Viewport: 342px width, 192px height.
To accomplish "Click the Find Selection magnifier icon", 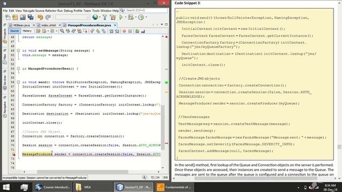I will (x=62, y=31).
